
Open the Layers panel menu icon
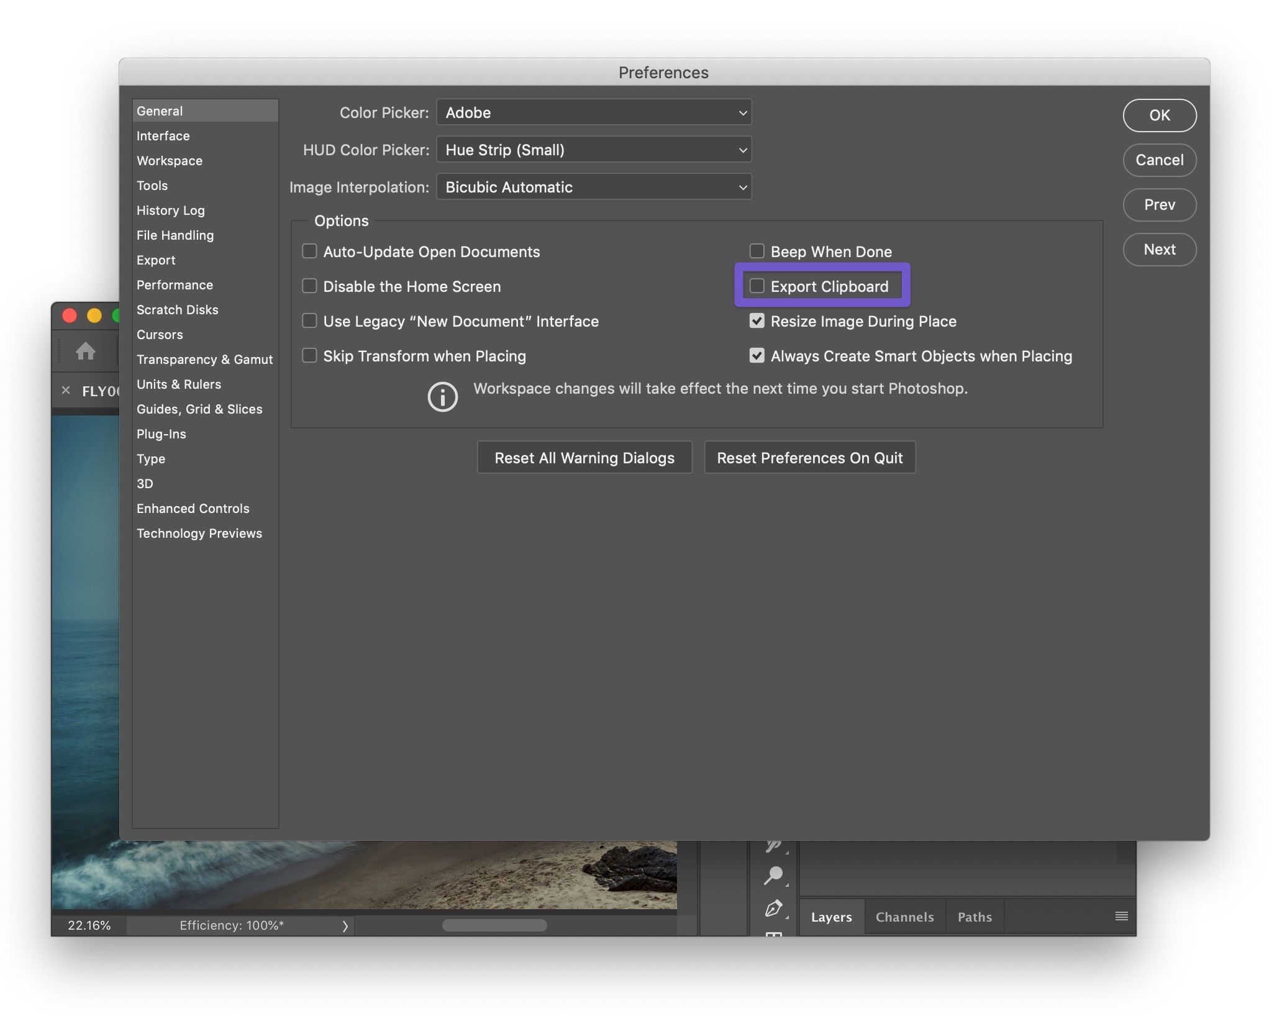pyautogui.click(x=1121, y=916)
